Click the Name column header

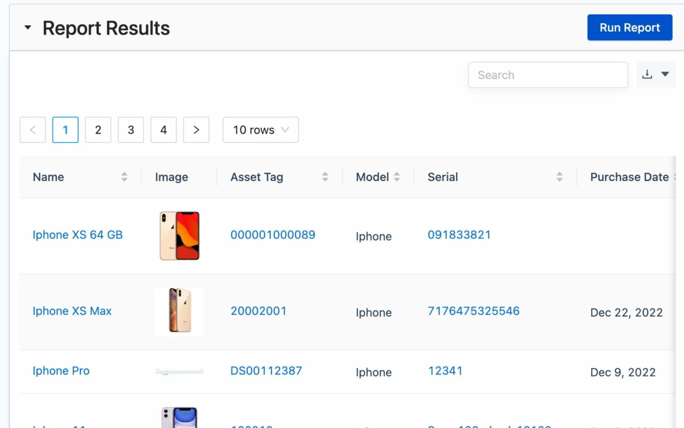[48, 177]
